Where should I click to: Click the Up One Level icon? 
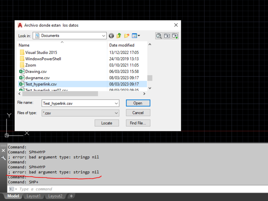pyautogui.click(x=119, y=36)
